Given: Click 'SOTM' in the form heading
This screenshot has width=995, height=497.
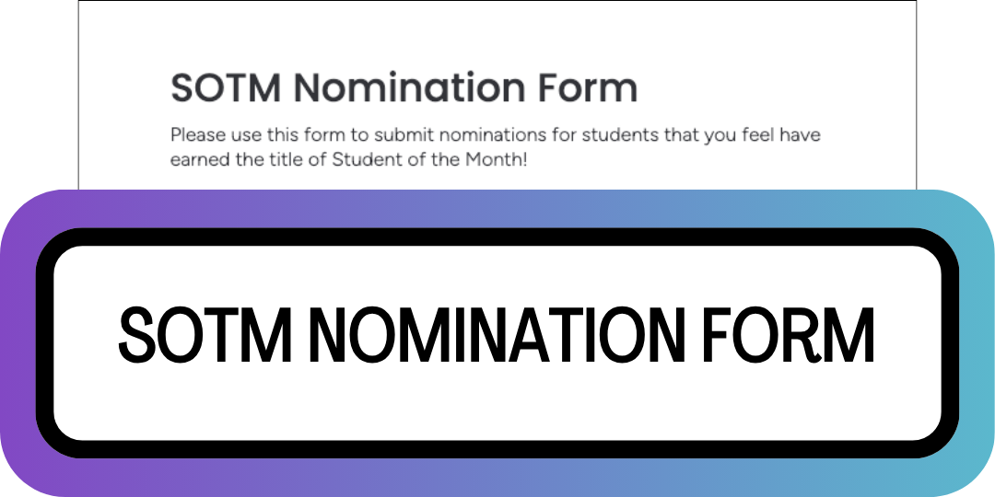Looking at the screenshot, I should click(226, 88).
